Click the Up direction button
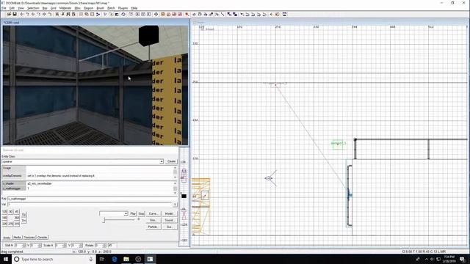Image resolution: width=470 pixels, height=264 pixels. (x=24, y=214)
